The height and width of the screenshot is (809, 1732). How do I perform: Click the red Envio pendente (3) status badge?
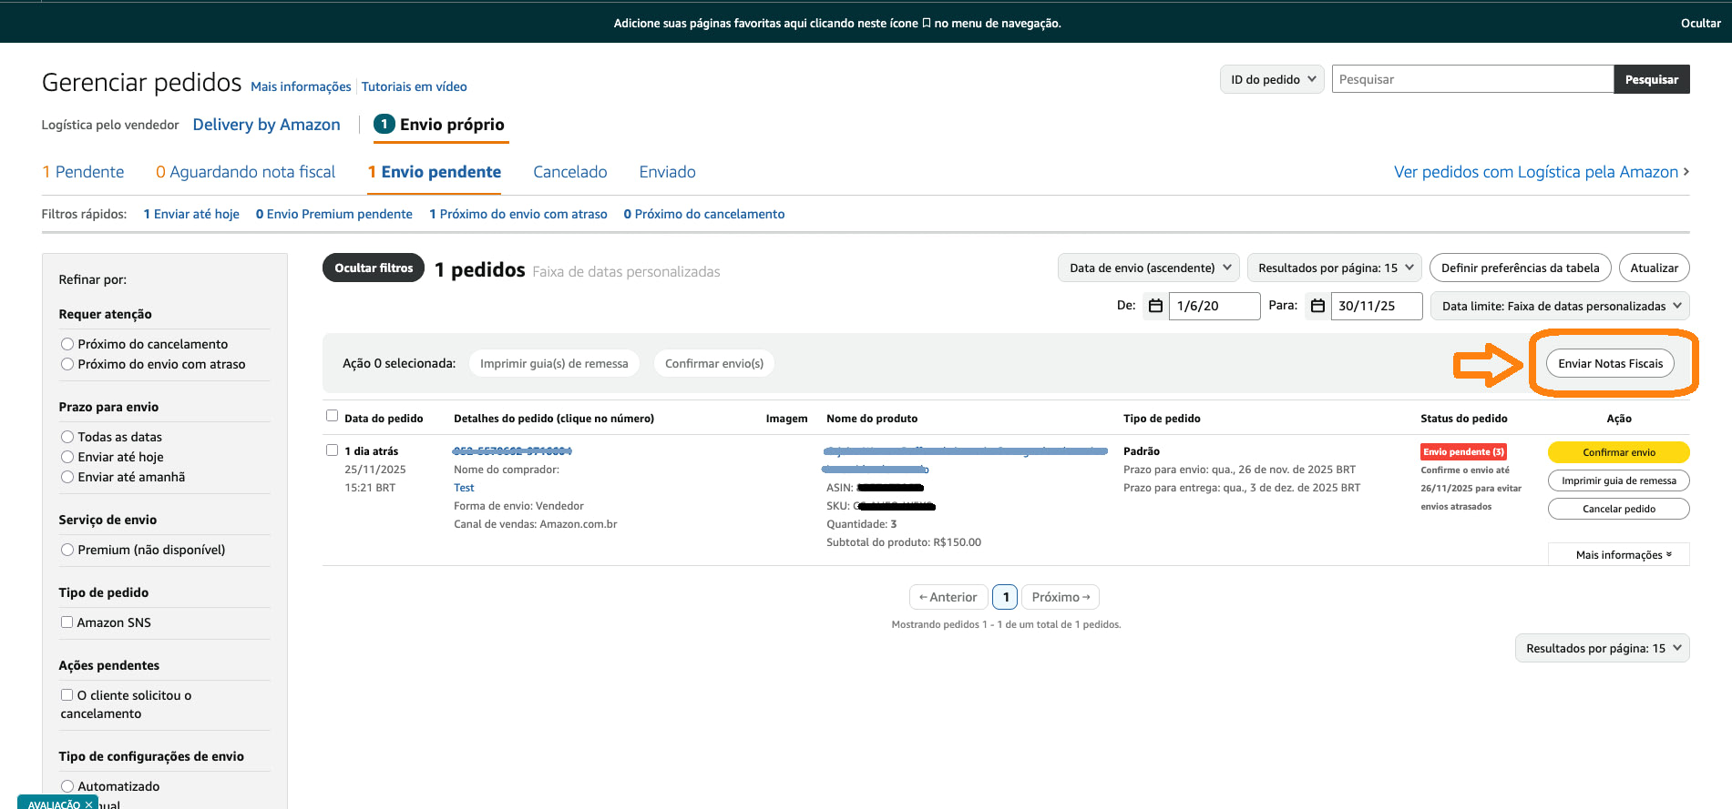pos(1464,451)
